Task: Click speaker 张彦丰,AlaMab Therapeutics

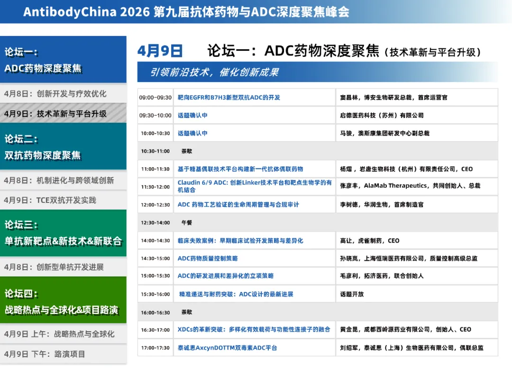Action: coord(410,186)
